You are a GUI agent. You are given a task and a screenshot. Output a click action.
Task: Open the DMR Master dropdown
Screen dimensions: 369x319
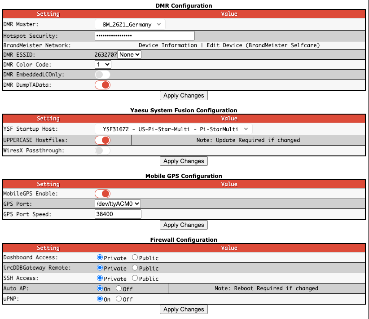pos(130,25)
